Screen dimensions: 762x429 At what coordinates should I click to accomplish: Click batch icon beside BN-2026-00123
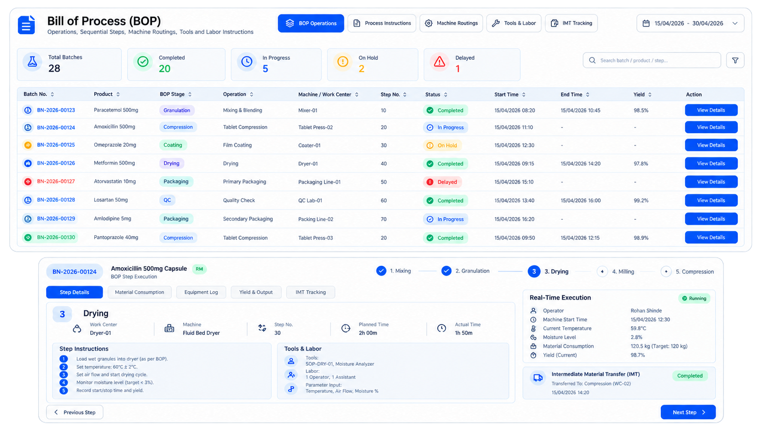[28, 110]
